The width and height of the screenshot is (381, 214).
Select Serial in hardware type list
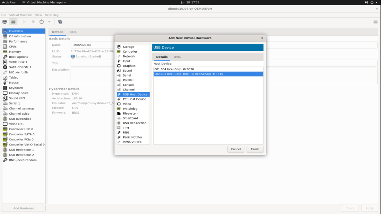[x=133, y=75]
